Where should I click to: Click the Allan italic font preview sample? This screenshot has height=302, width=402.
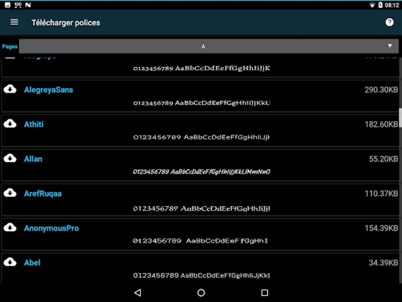tap(202, 172)
